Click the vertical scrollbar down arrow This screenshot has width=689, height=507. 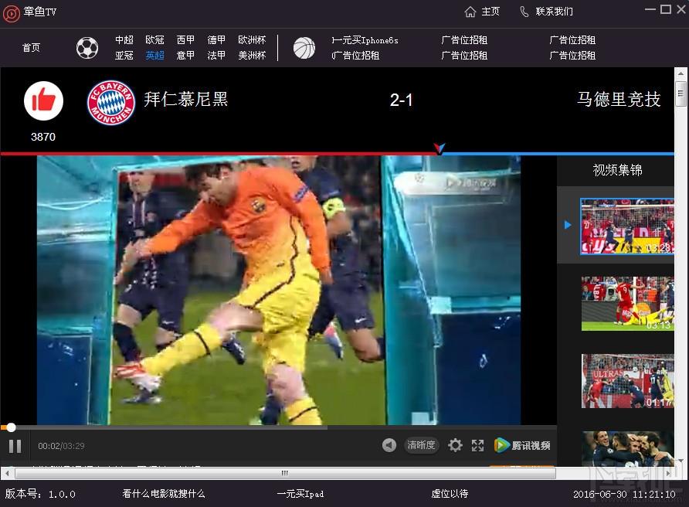click(681, 461)
